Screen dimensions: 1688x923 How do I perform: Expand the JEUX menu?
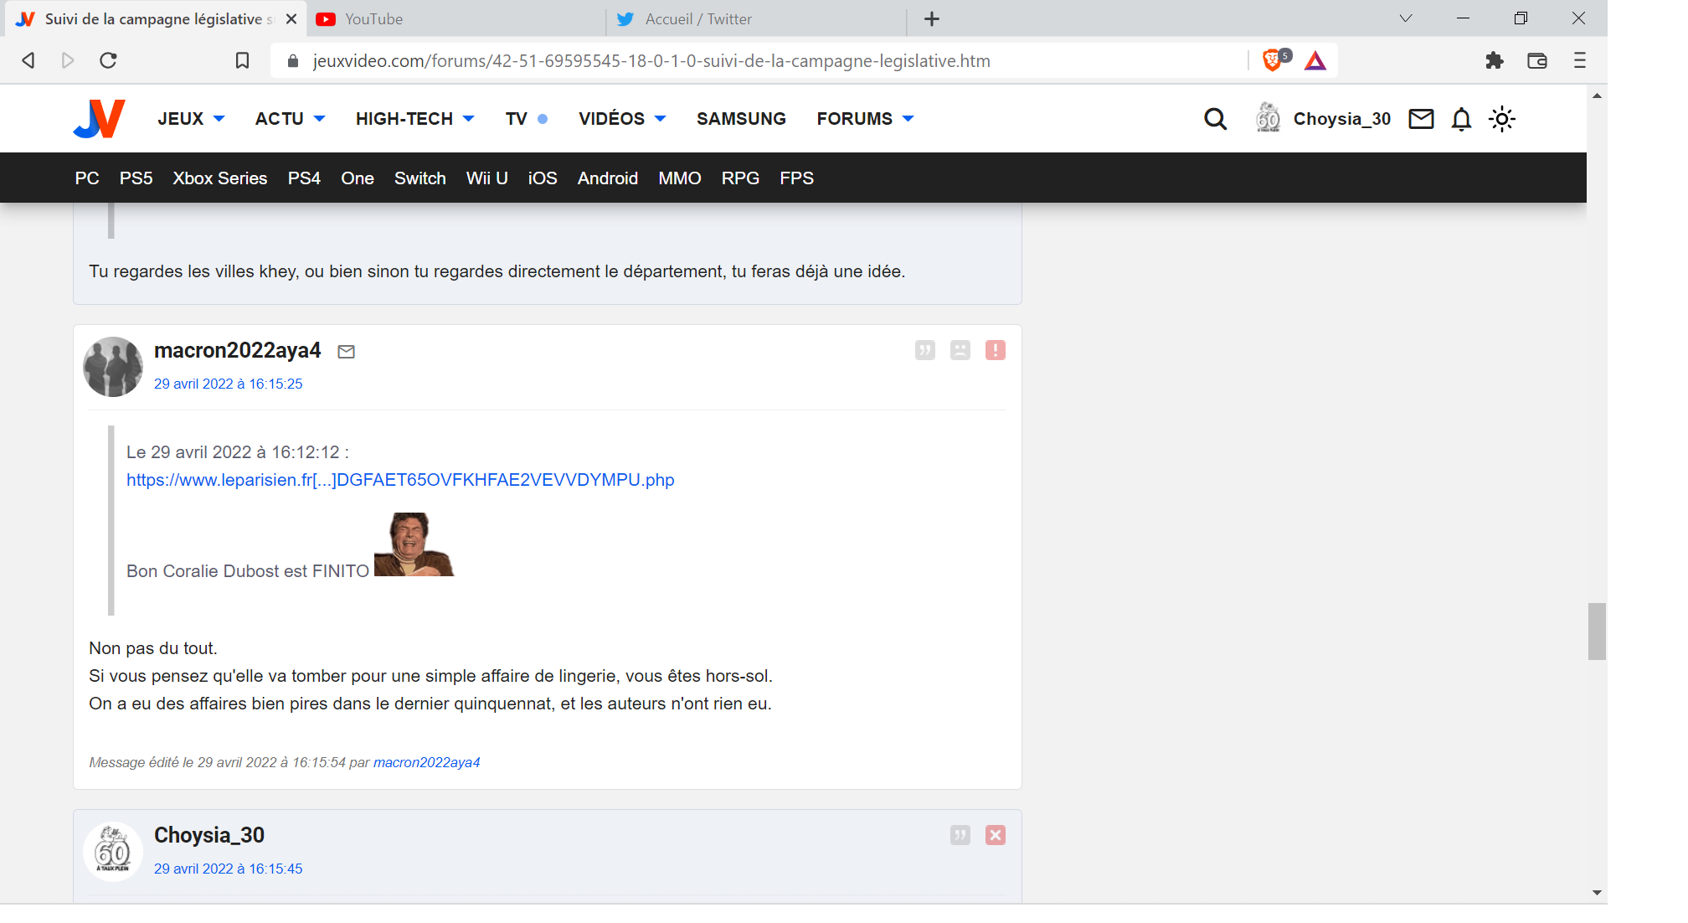pyautogui.click(x=191, y=119)
